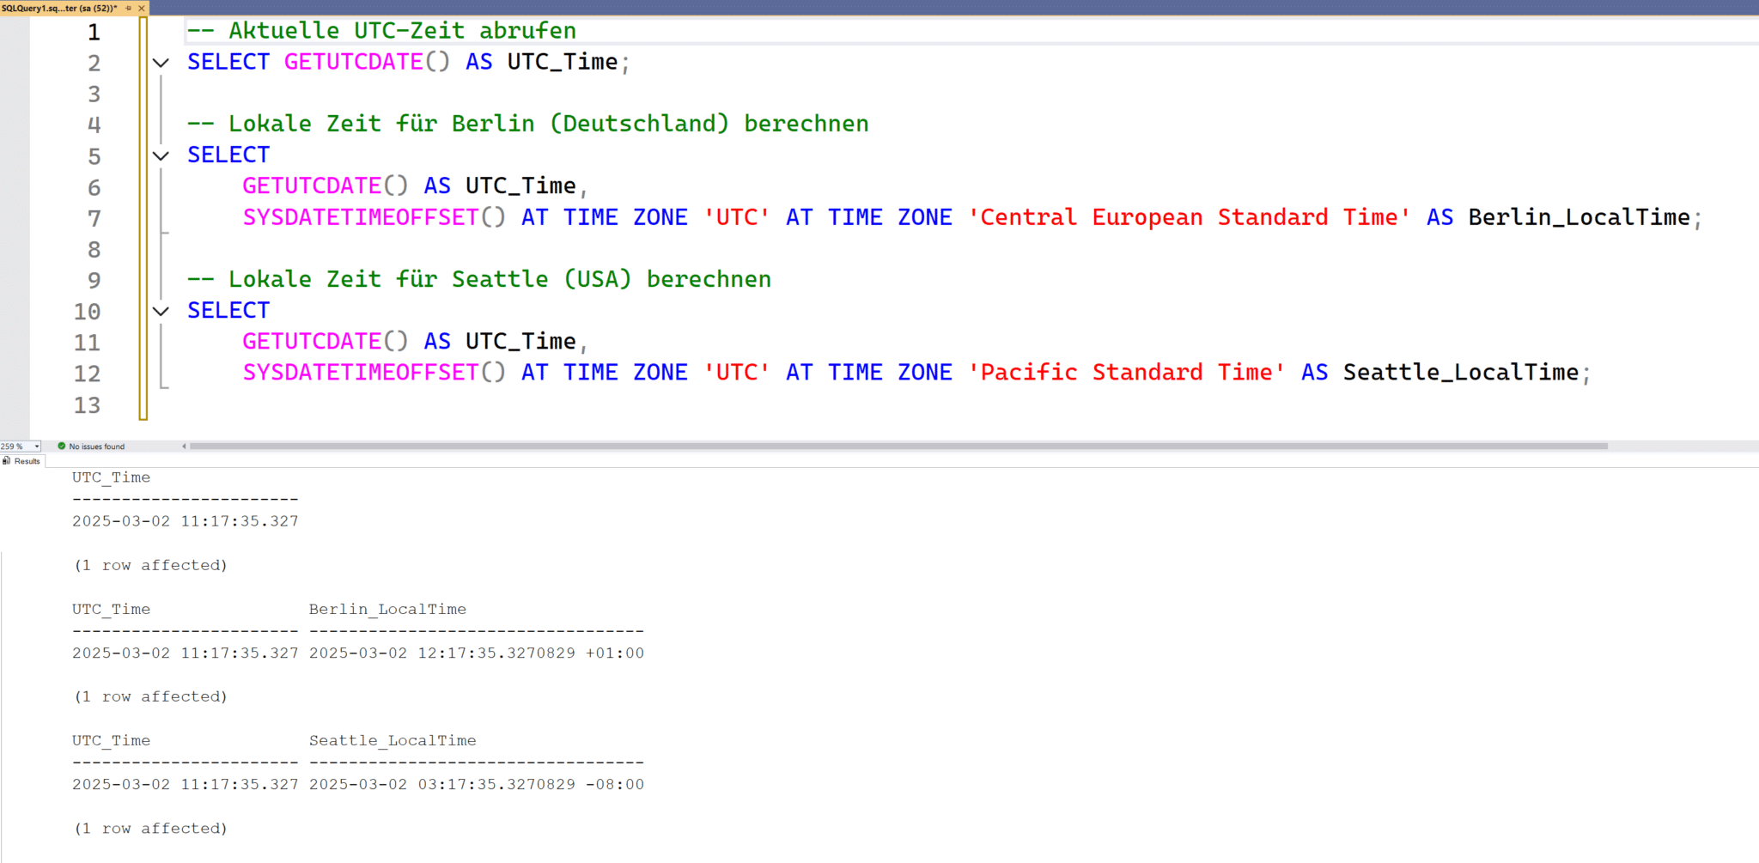This screenshot has width=1759, height=863.
Task: Select the SQLQuery1.sql document tab
Action: point(58,8)
